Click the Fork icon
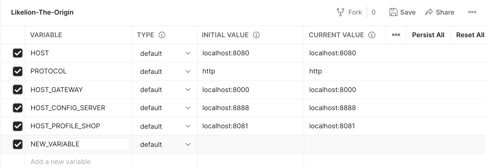Screen dimensions: 486x168 coord(340,12)
